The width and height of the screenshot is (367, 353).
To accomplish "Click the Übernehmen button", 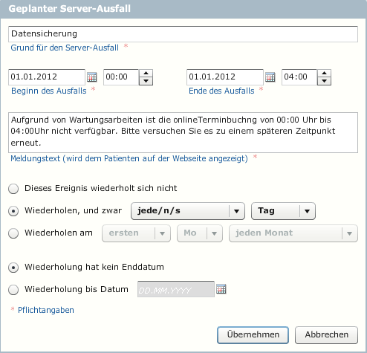I will [x=253, y=335].
